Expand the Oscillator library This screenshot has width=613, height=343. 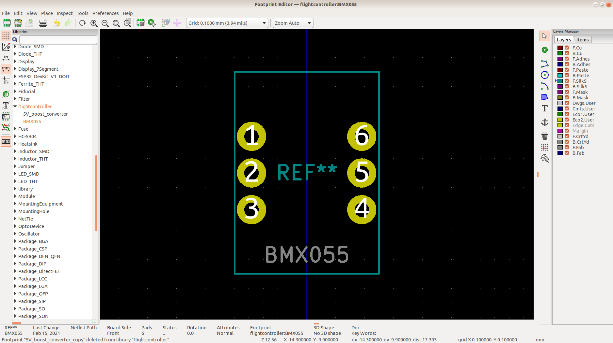coord(15,234)
